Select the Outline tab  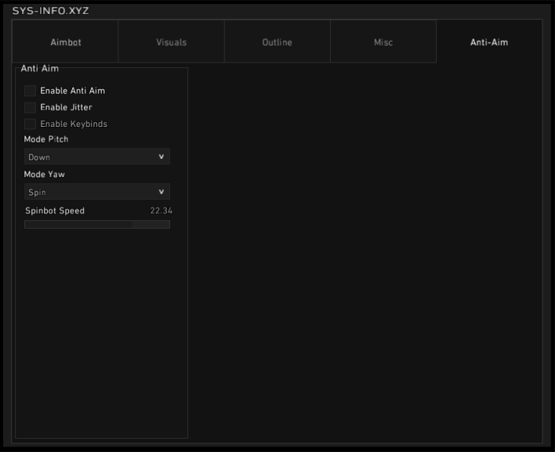[277, 42]
